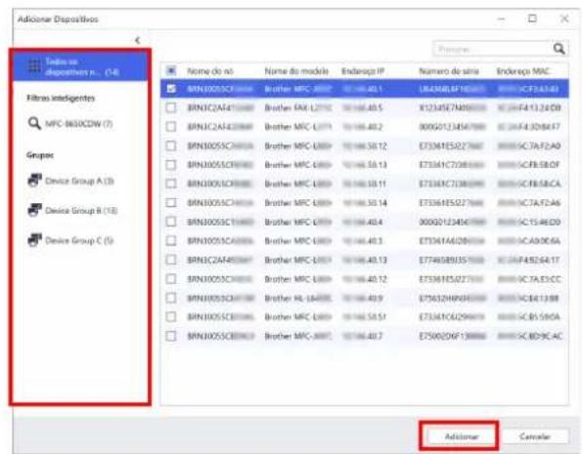Sort by the 'Número de série' column header
This screenshot has height=454, width=582.
point(449,71)
